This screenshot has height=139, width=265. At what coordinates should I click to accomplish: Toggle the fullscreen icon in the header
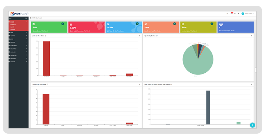235,14
